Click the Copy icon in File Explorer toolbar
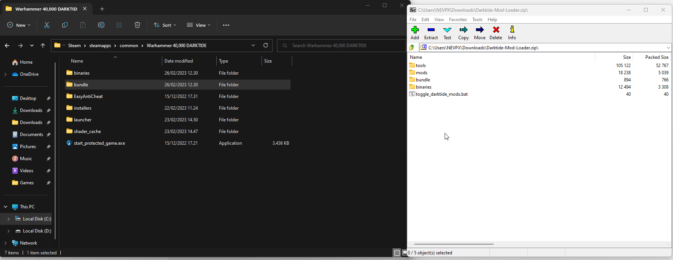The height and width of the screenshot is (260, 673). [x=65, y=25]
